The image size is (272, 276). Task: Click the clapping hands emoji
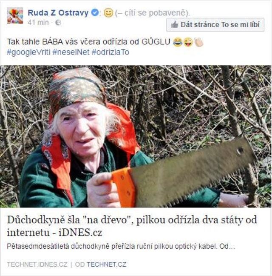(x=199, y=42)
